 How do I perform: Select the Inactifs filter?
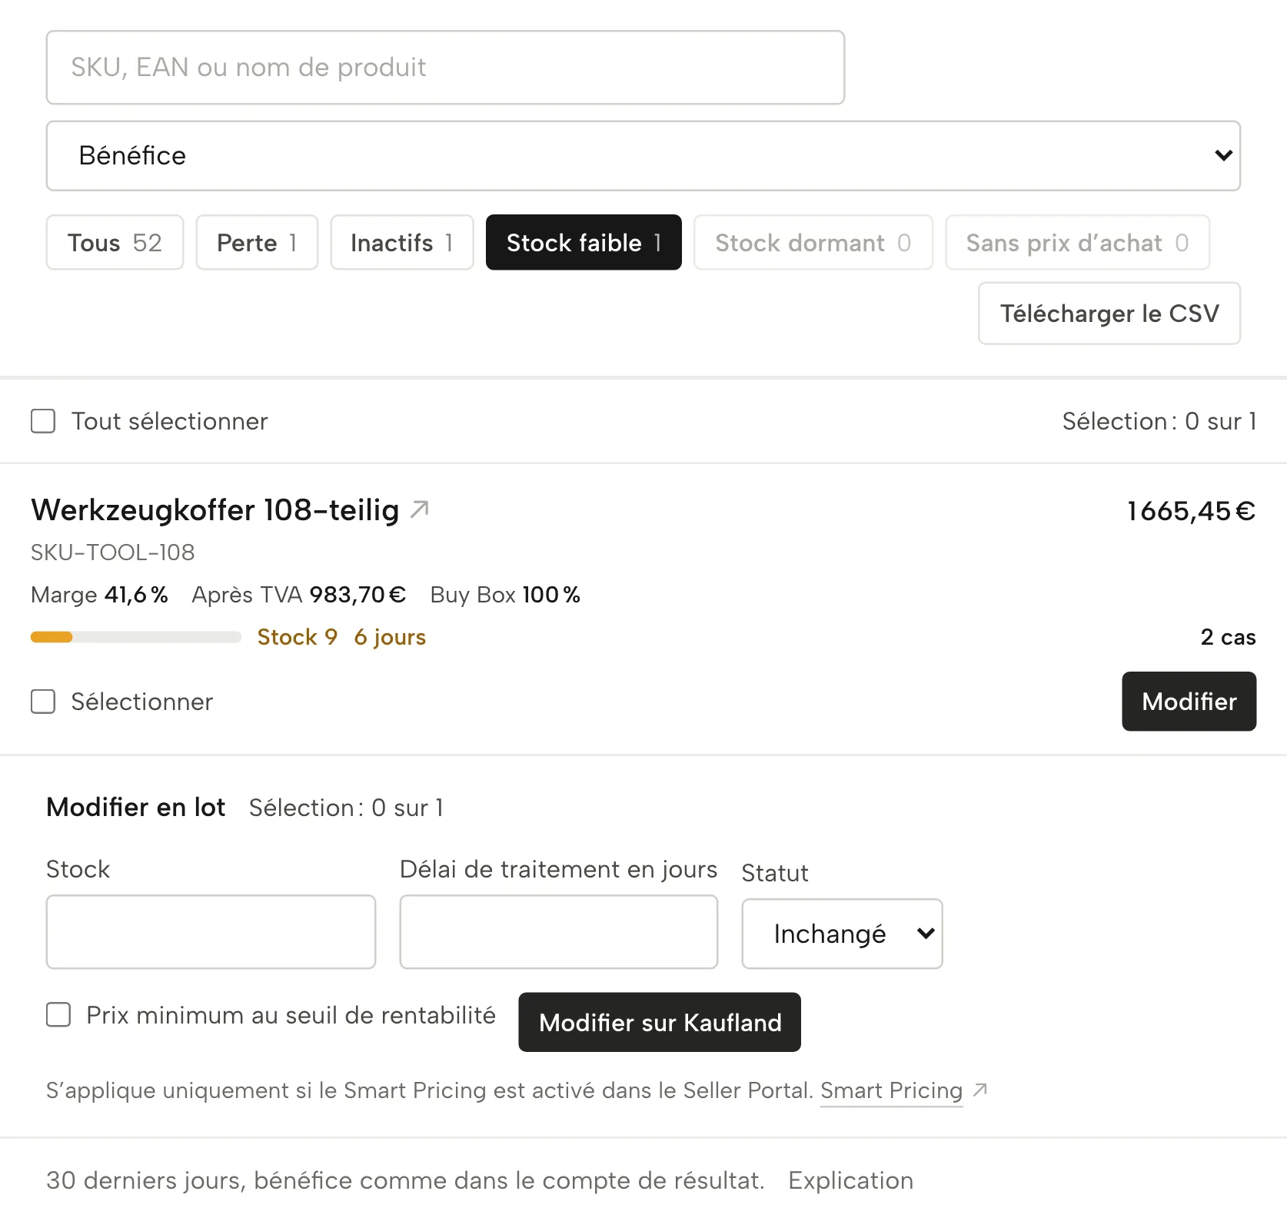click(402, 243)
